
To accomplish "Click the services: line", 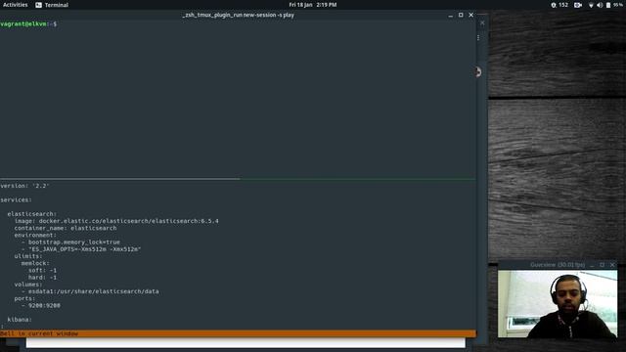I will 16,199.
